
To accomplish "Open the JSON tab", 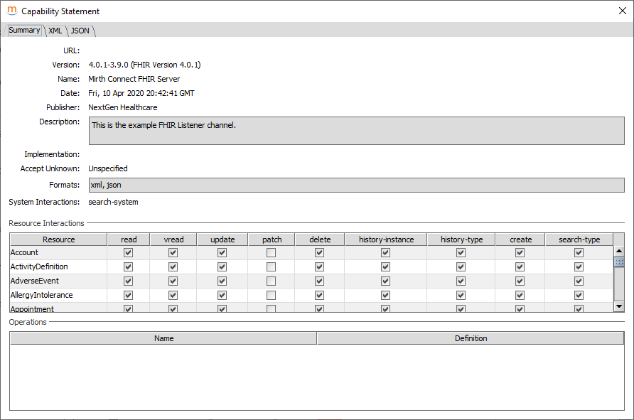I will click(x=80, y=31).
